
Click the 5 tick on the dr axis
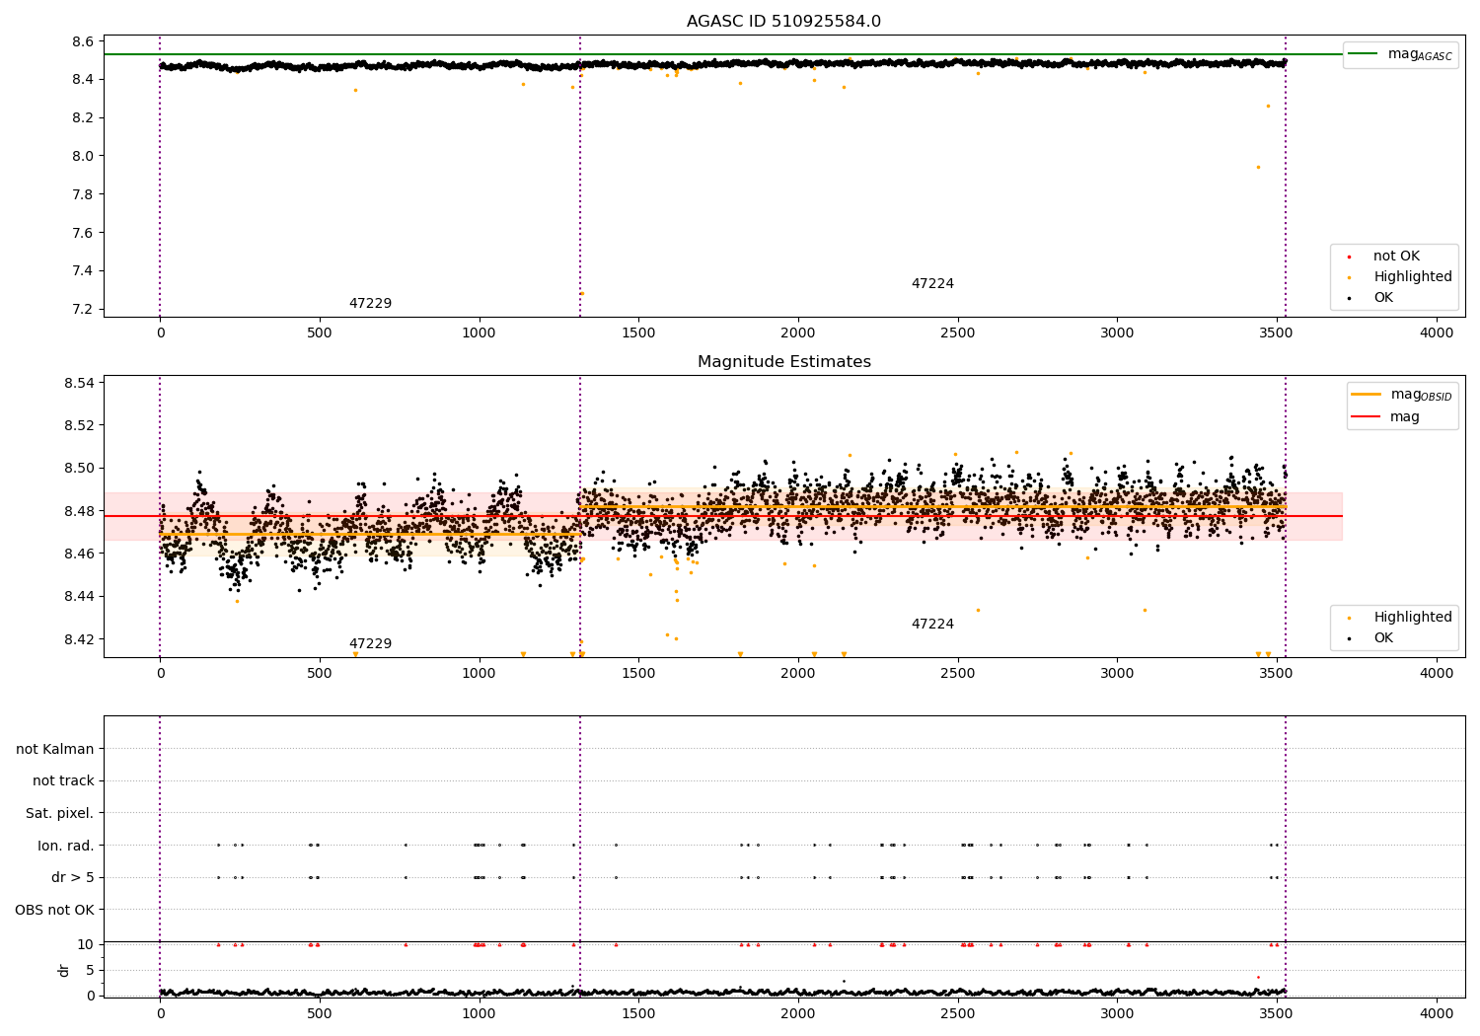[91, 970]
